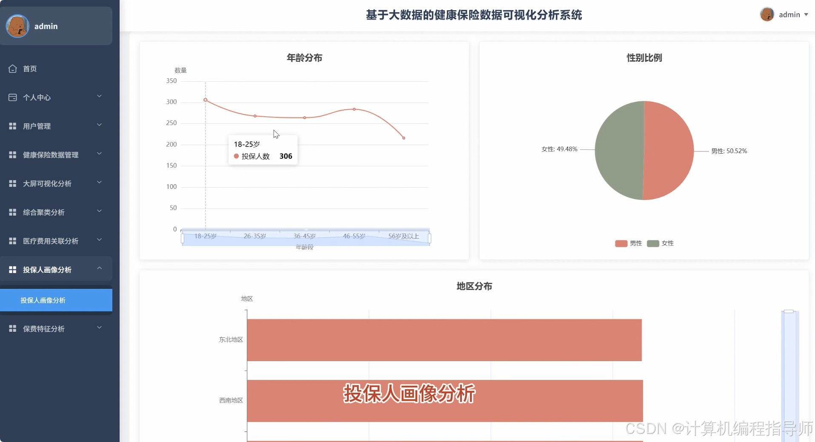Click the sidebar admin bear avatar
This screenshot has height=442, width=815.
tap(17, 26)
